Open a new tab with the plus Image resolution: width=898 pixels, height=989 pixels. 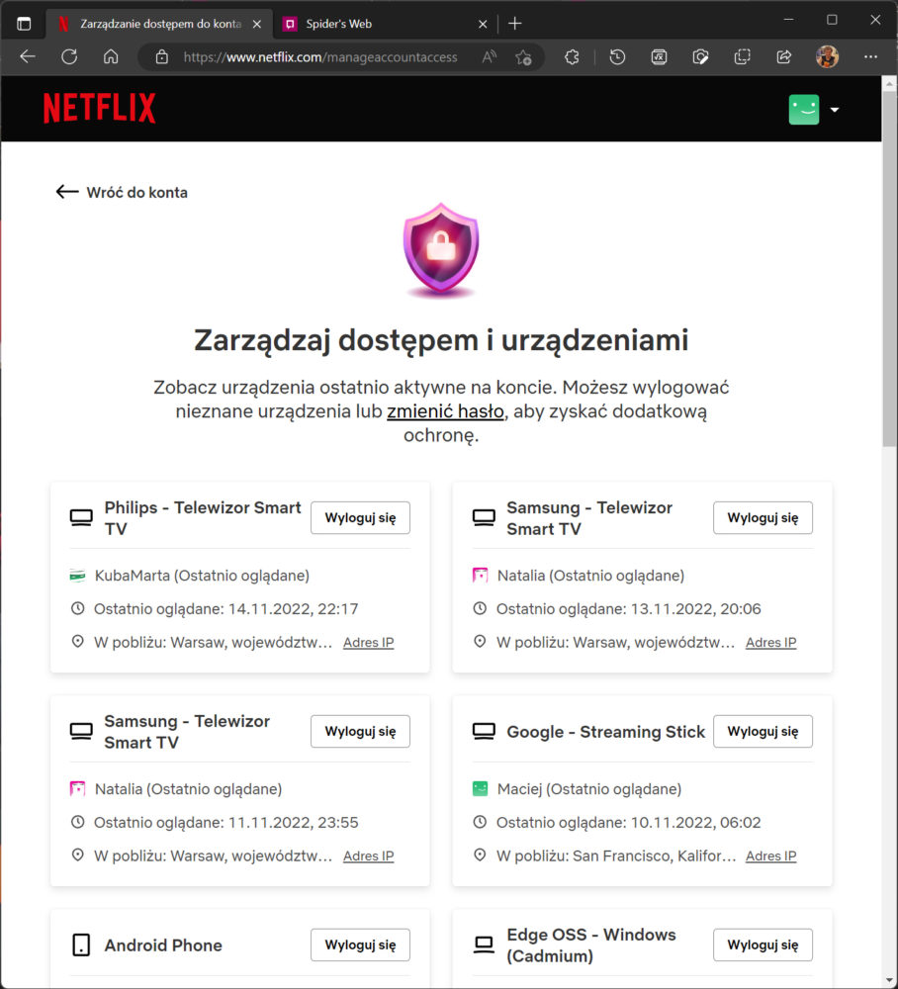[x=514, y=24]
